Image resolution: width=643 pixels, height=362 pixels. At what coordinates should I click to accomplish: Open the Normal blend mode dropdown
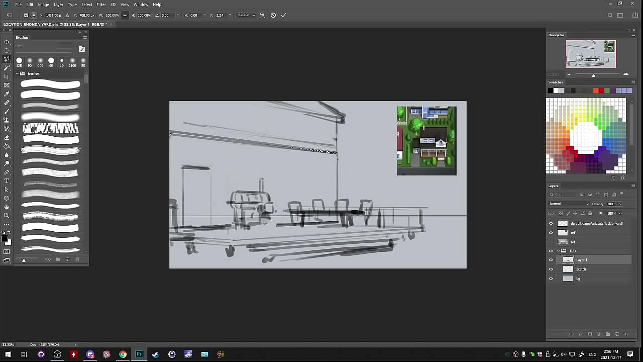pos(569,204)
